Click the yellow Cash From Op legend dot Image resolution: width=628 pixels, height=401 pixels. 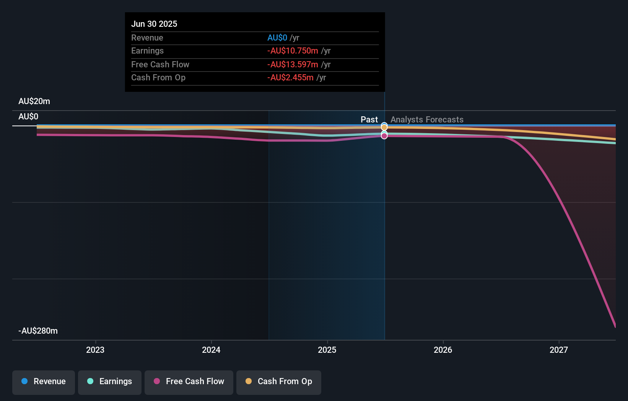pos(249,381)
